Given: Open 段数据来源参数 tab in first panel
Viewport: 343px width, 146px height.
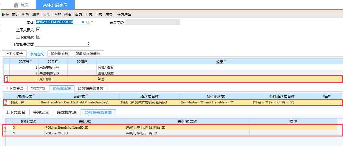Looking at the screenshot, I should click(88, 54).
